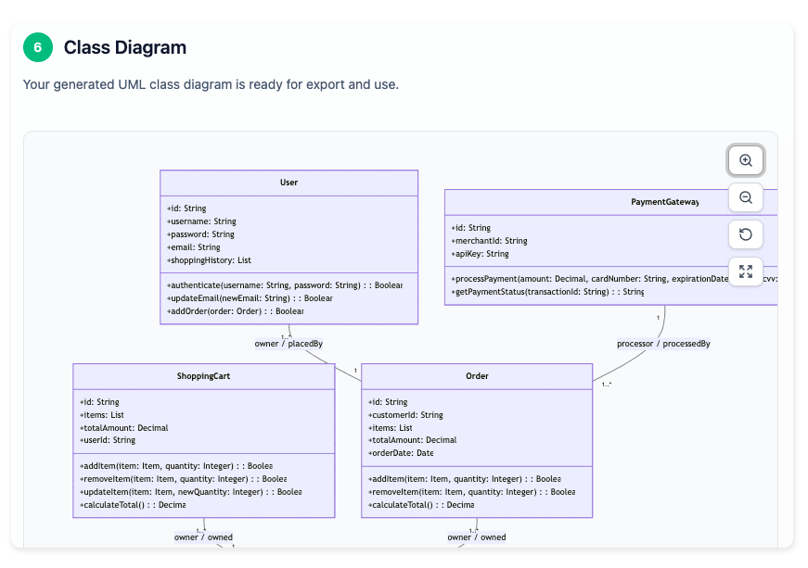This screenshot has height=568, width=808.
Task: Click the Class Diagram heading
Action: 124,46
